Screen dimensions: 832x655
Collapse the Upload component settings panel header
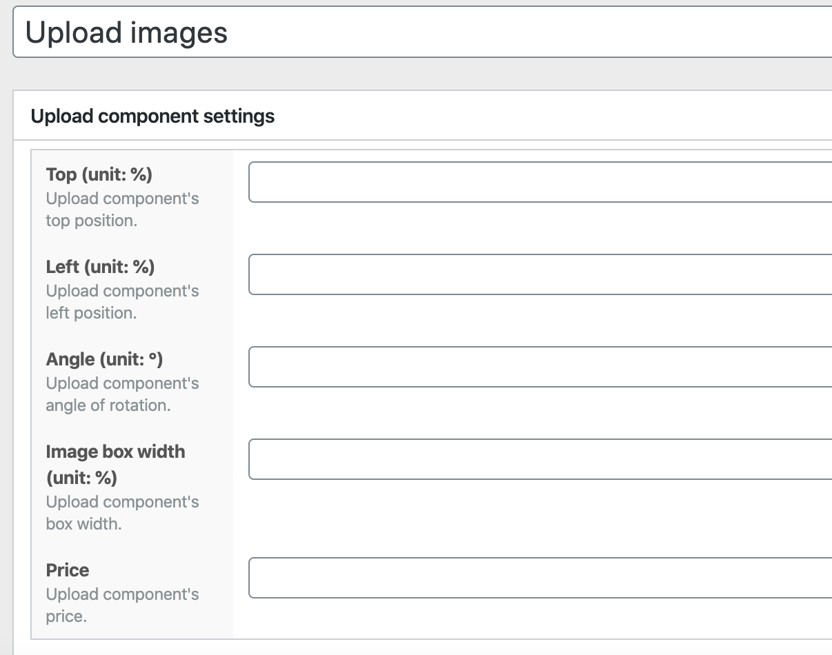(x=422, y=116)
